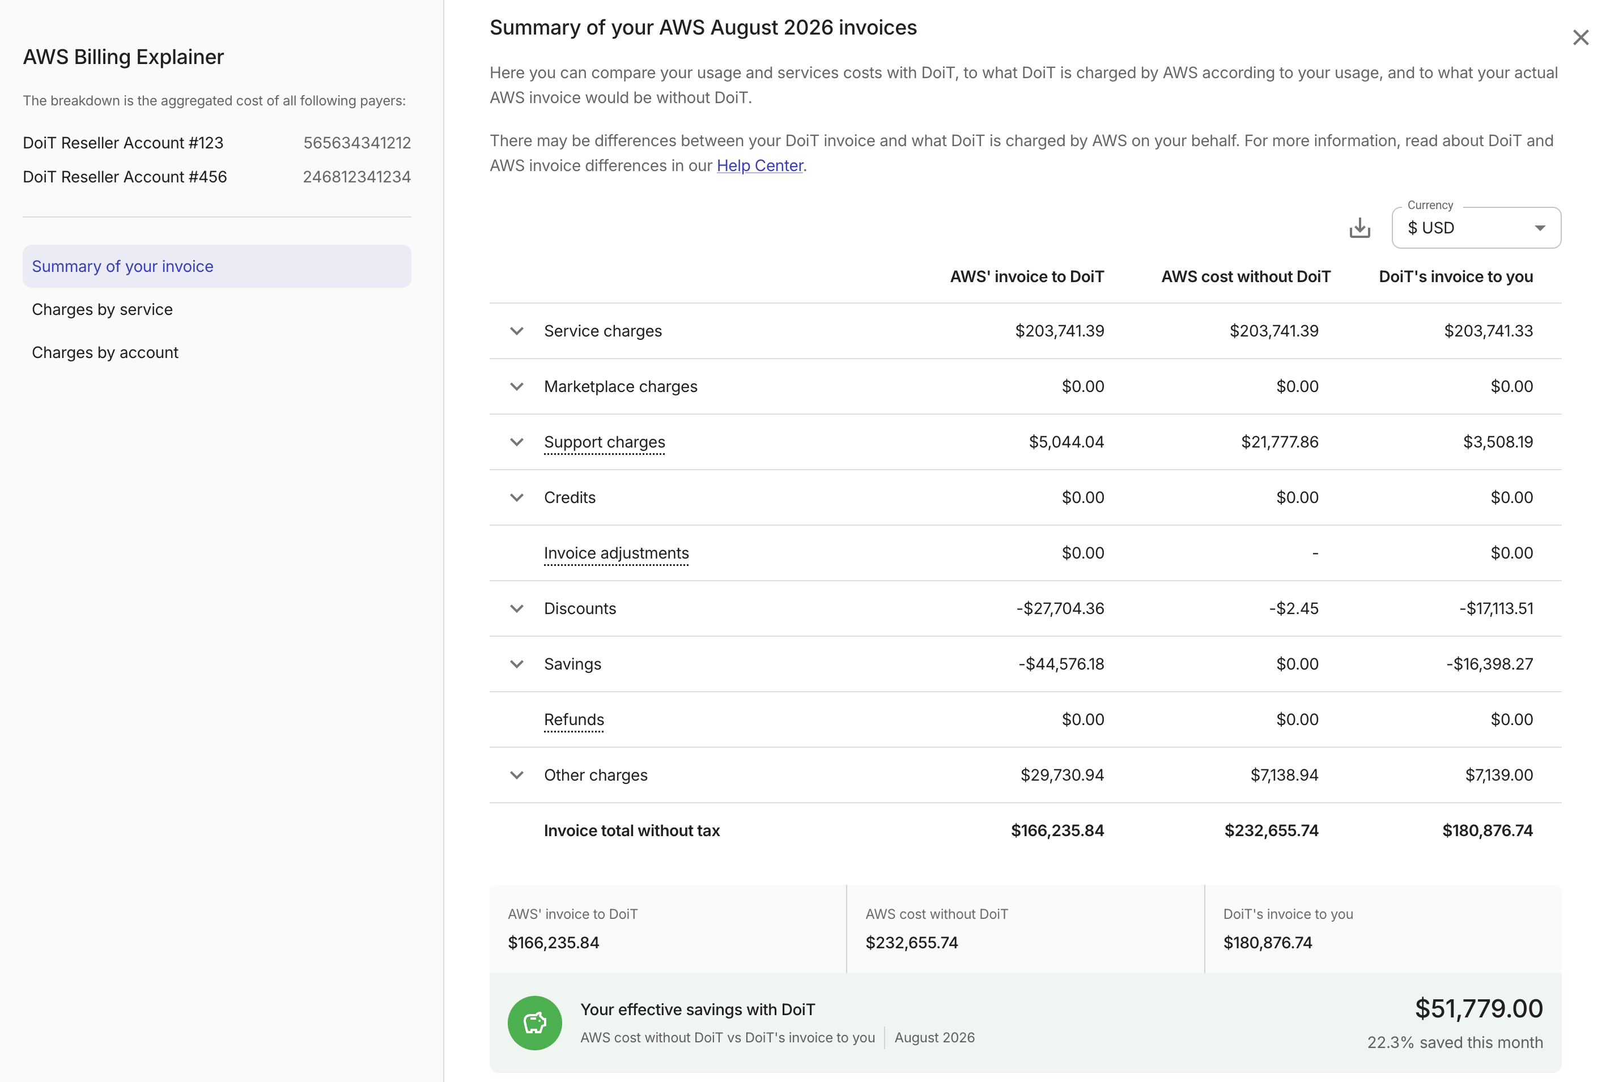Click the AWS' invoice to DoiT column header
1606x1082 pixels.
1026,276
